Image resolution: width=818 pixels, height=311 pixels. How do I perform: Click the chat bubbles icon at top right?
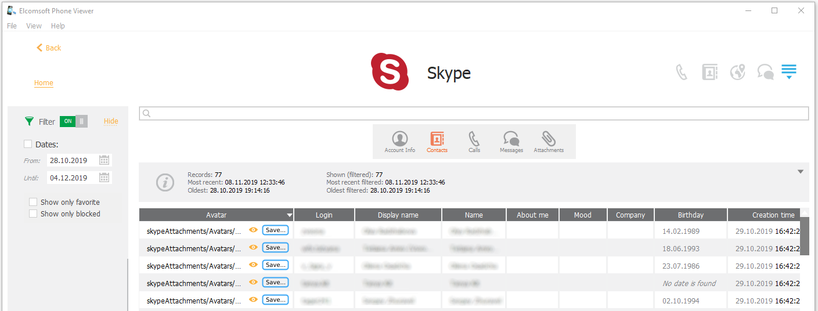click(765, 72)
